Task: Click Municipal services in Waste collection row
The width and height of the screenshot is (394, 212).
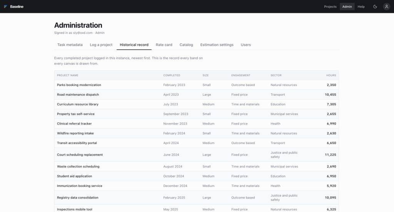Action: [284, 166]
